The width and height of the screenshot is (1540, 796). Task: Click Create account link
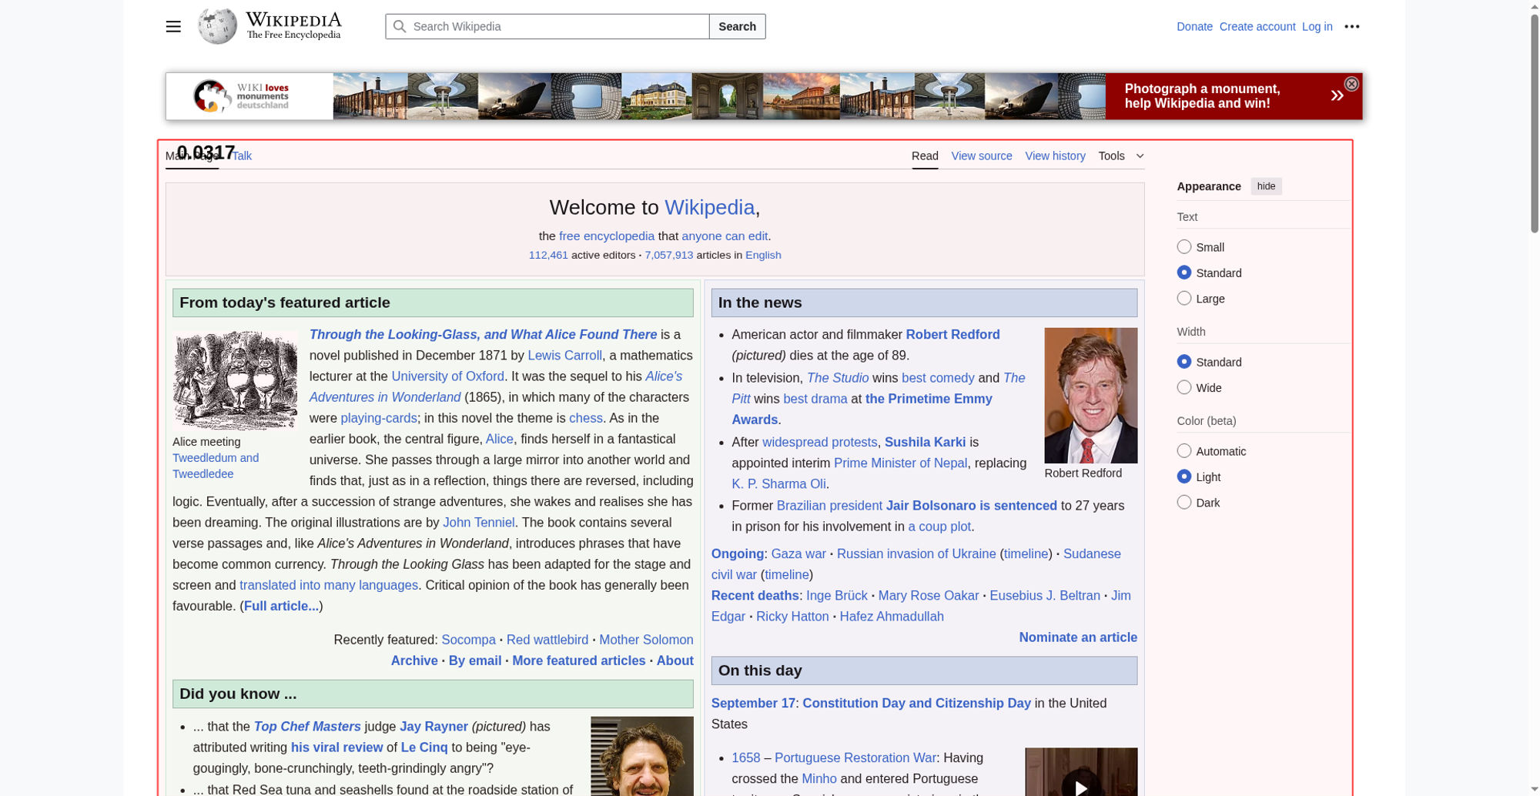pos(1257,26)
